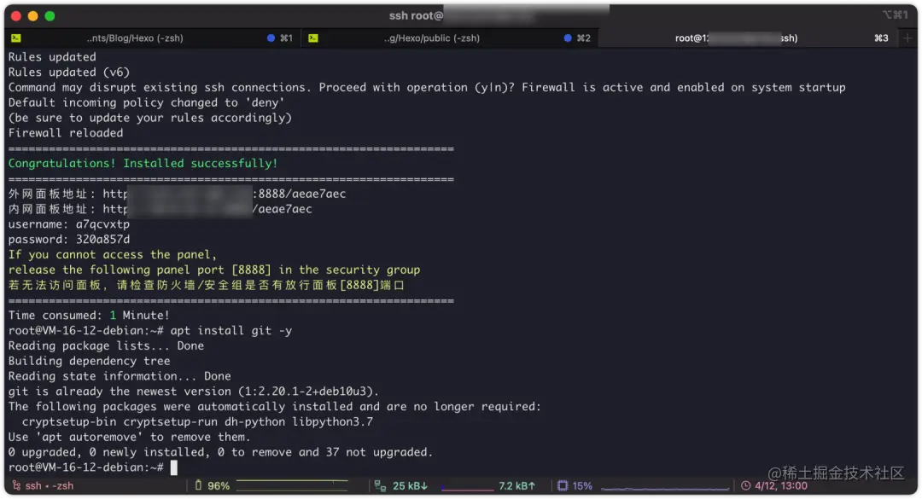Click the password 320a857d line
The width and height of the screenshot is (922, 499).
69,240
